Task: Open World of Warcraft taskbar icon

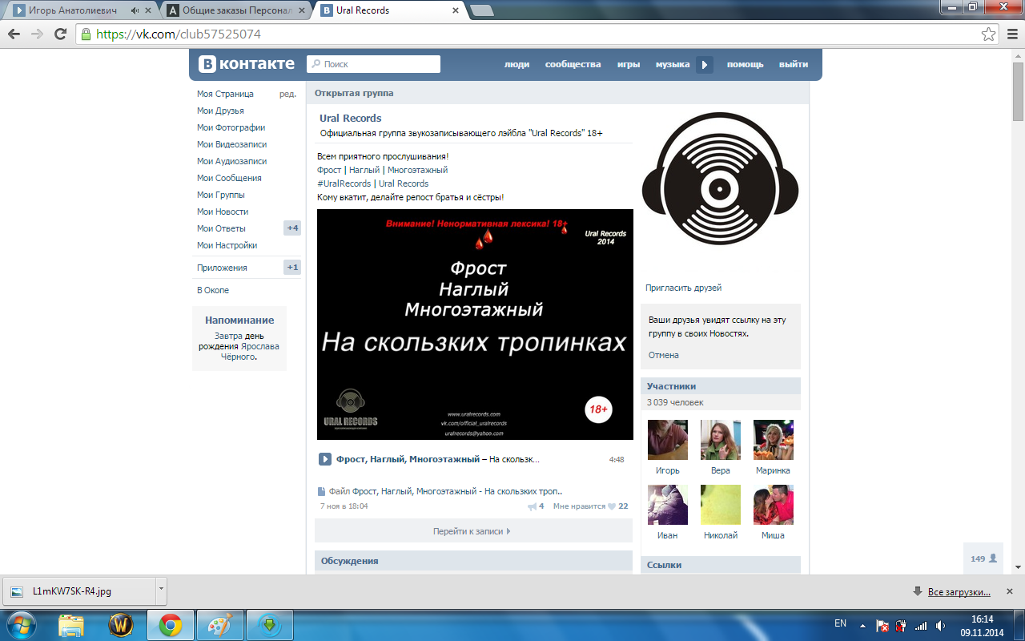Action: pyautogui.click(x=121, y=625)
